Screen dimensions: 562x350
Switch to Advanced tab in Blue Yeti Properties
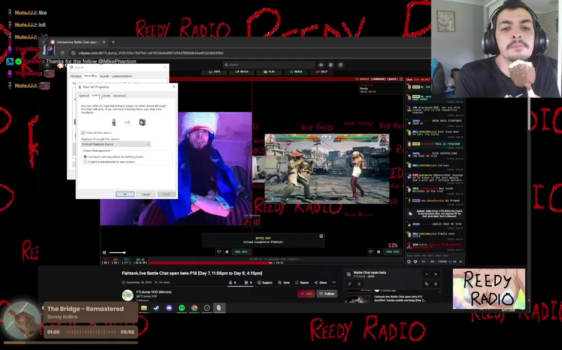pos(119,96)
